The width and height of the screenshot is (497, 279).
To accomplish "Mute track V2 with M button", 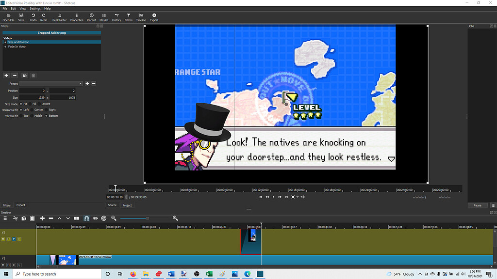I will (3, 239).
